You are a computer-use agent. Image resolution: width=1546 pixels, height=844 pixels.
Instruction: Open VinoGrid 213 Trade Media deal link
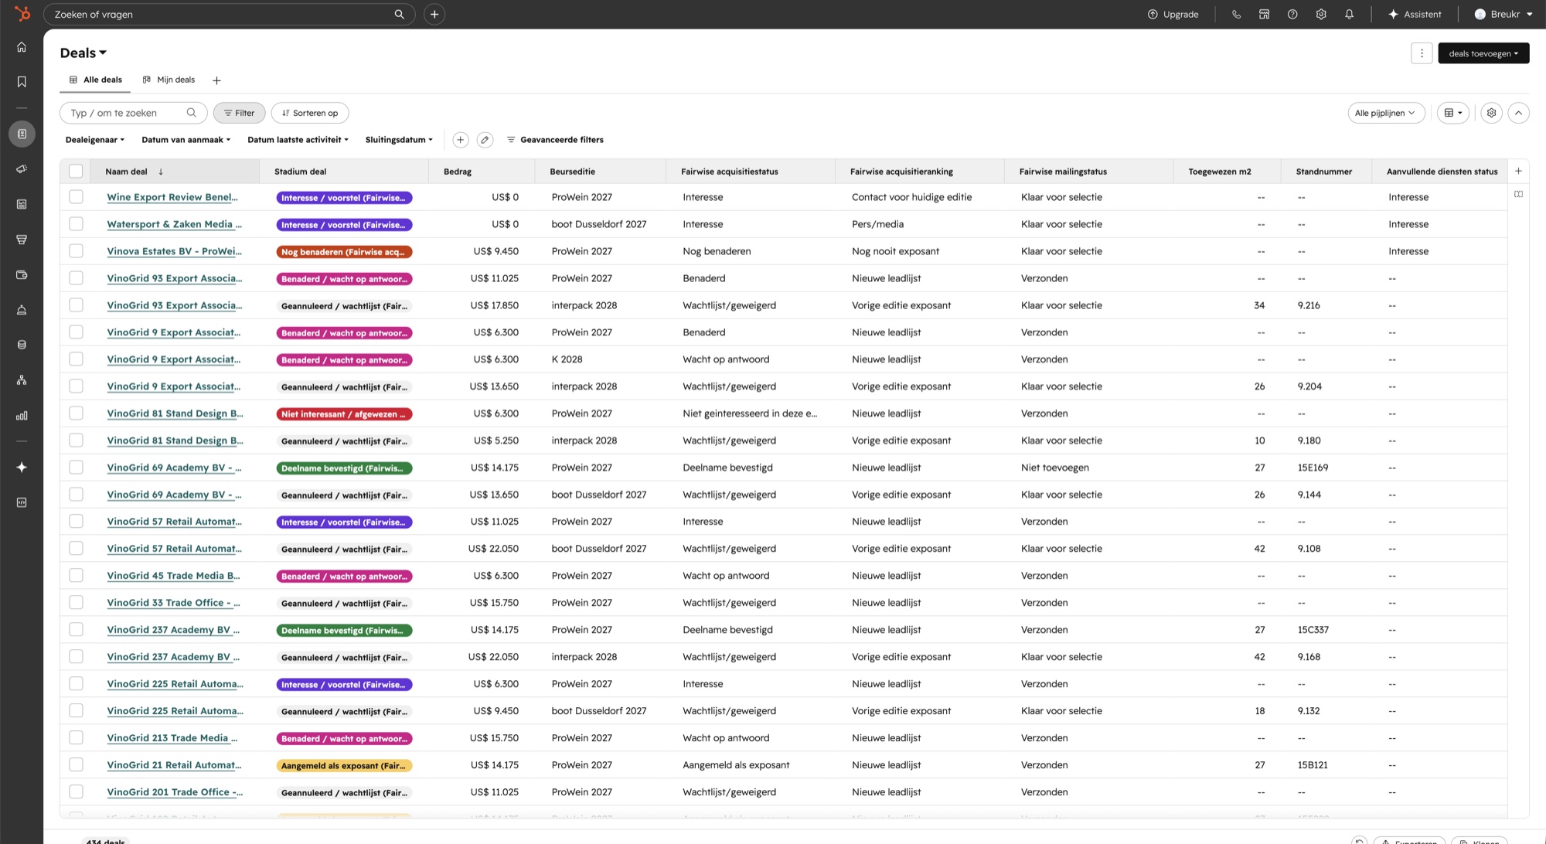(x=172, y=738)
